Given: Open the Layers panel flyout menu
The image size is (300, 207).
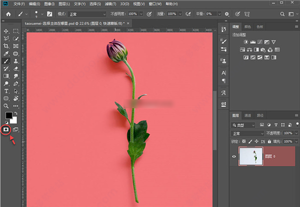Looking at the screenshot, I should click(296, 115).
